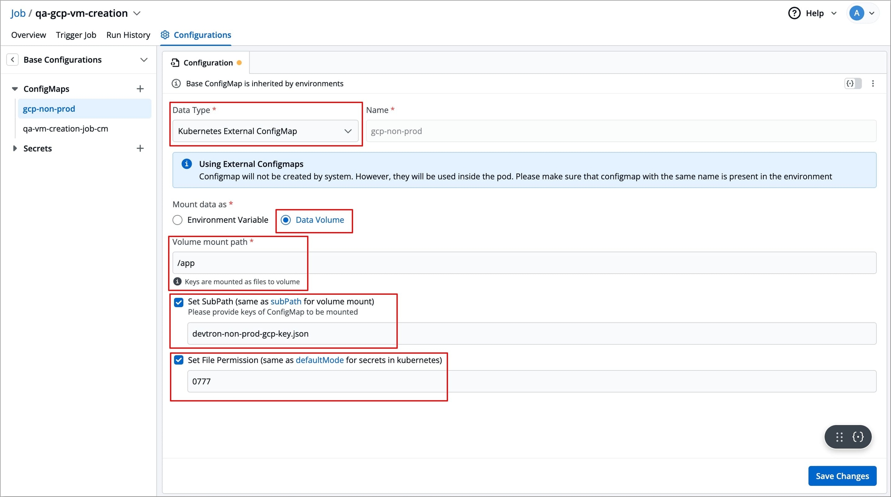This screenshot has width=891, height=497.
Task: Open the defaultMode documentation link
Action: 319,360
